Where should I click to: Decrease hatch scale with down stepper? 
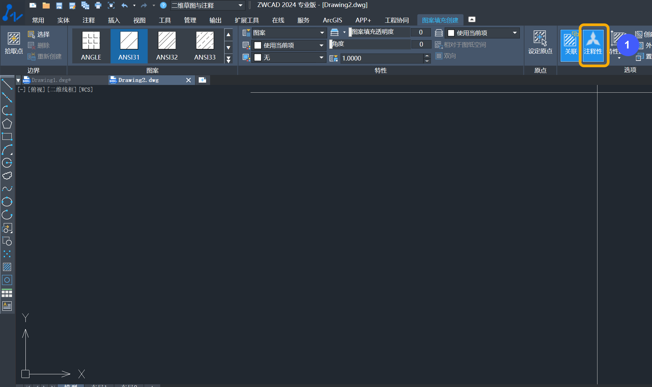coord(427,61)
